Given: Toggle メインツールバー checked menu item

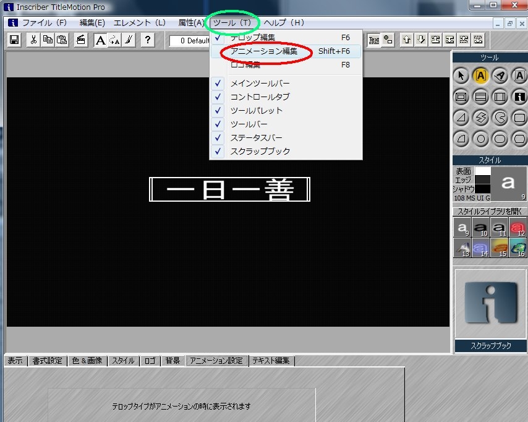Looking at the screenshot, I should click(286, 83).
